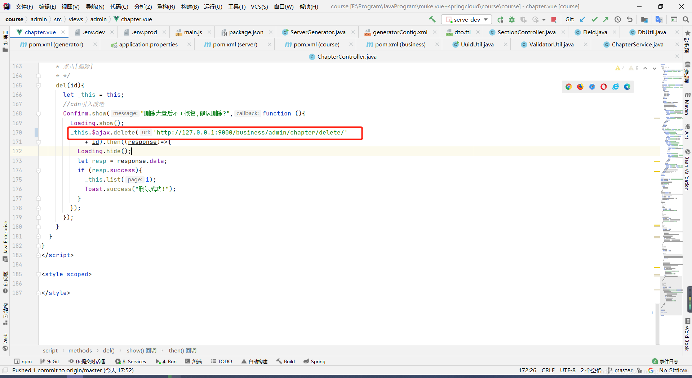Switch to the main.js tab
Screen dimensions: 692x378
[193, 32]
